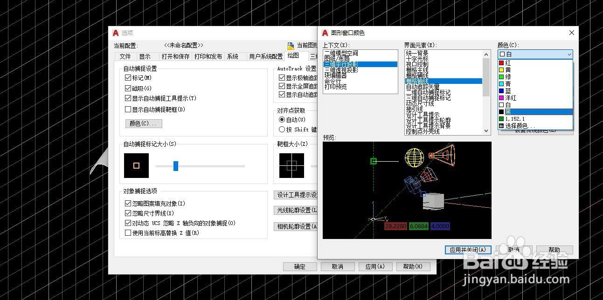Switch to the 显示 tab

[x=145, y=56]
